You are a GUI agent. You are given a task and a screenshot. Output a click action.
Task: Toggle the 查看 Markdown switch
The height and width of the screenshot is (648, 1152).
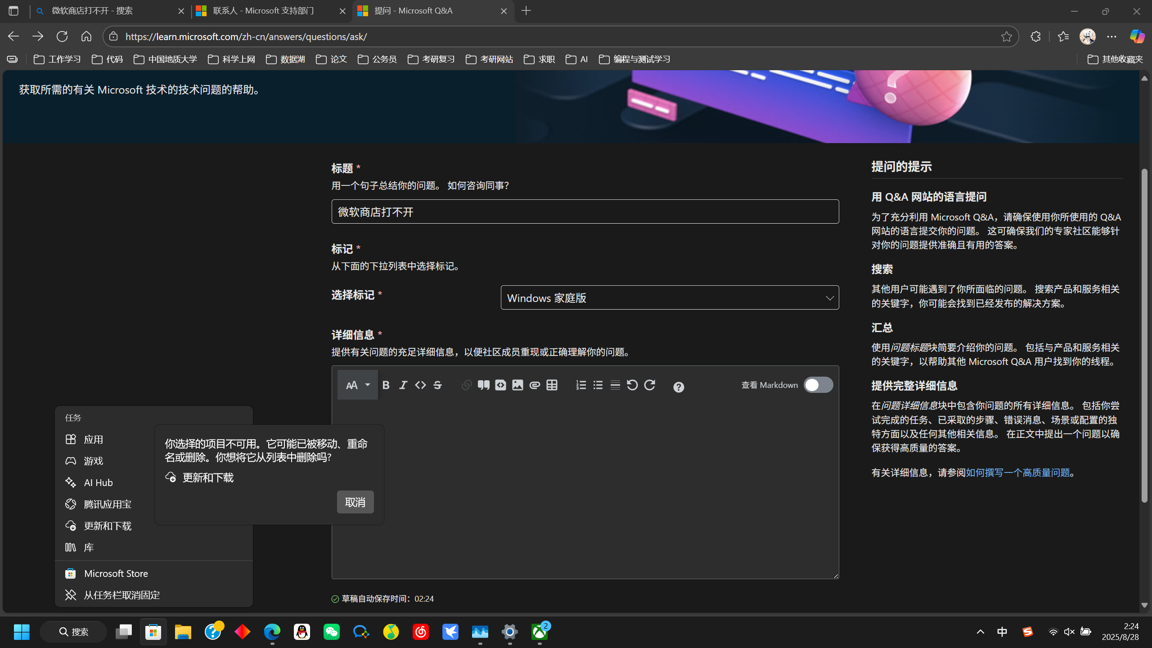pyautogui.click(x=818, y=385)
